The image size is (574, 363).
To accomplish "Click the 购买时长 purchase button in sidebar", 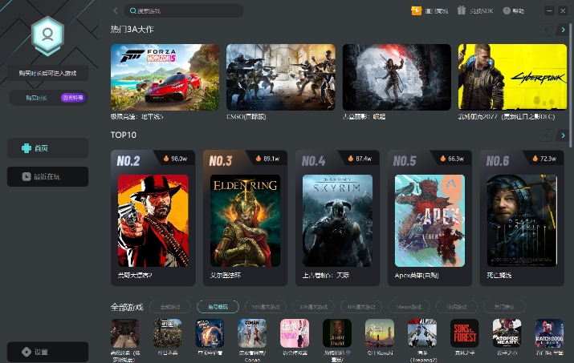I will (x=48, y=98).
